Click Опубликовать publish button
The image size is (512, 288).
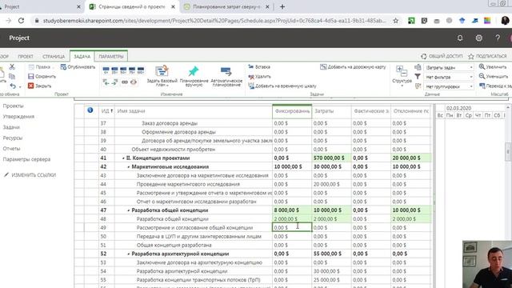click(78, 67)
